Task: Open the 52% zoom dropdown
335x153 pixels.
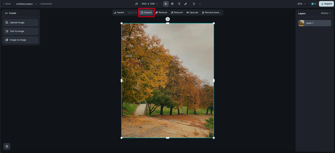Action: 301,4
